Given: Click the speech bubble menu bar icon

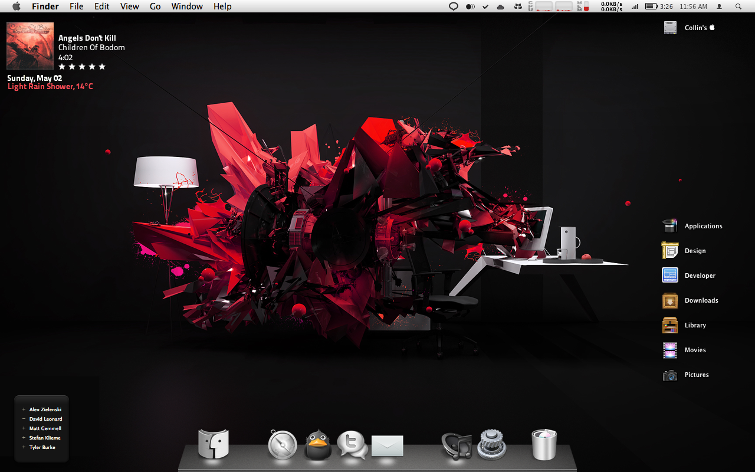Looking at the screenshot, I should pos(454,6).
